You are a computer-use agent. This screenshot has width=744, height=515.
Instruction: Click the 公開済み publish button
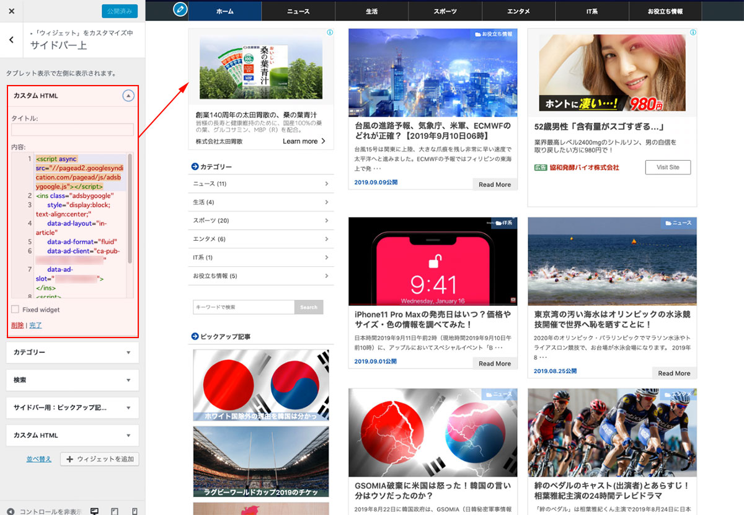120,11
